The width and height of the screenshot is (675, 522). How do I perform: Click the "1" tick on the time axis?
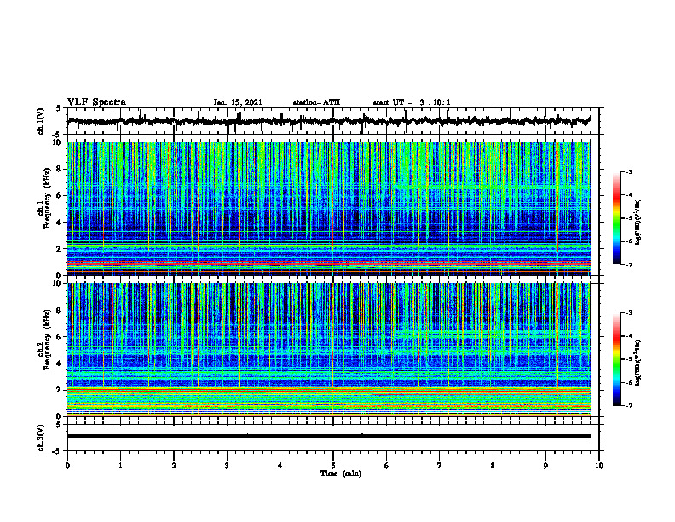tap(120, 466)
